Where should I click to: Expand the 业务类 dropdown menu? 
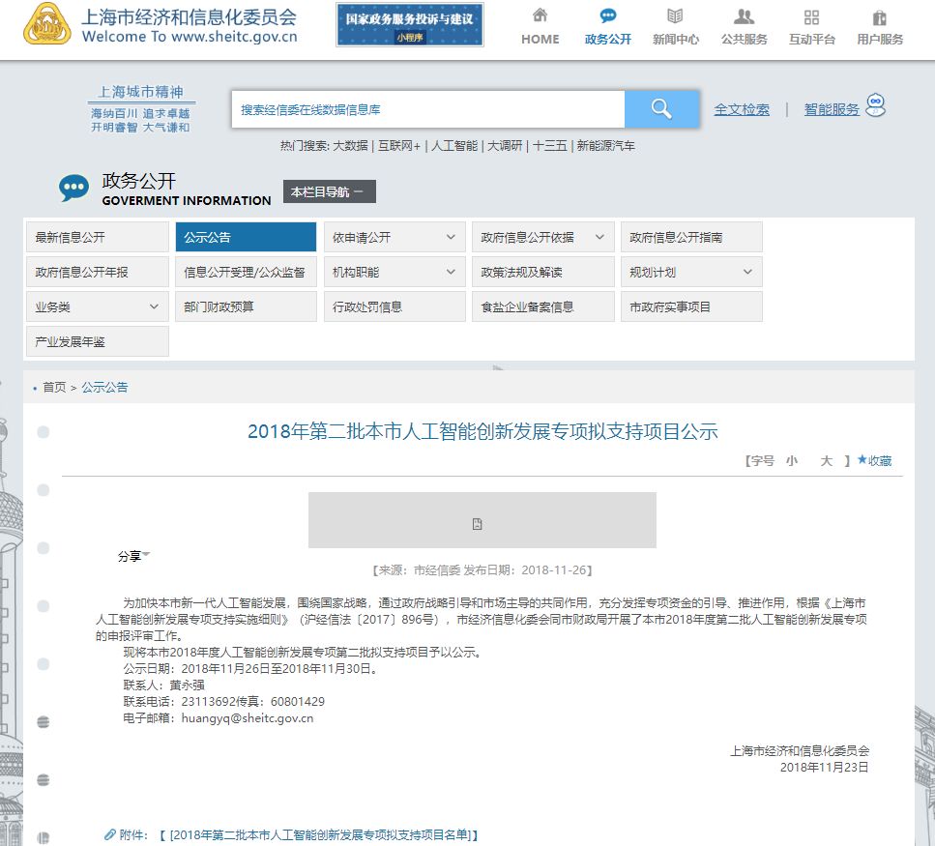tap(154, 306)
